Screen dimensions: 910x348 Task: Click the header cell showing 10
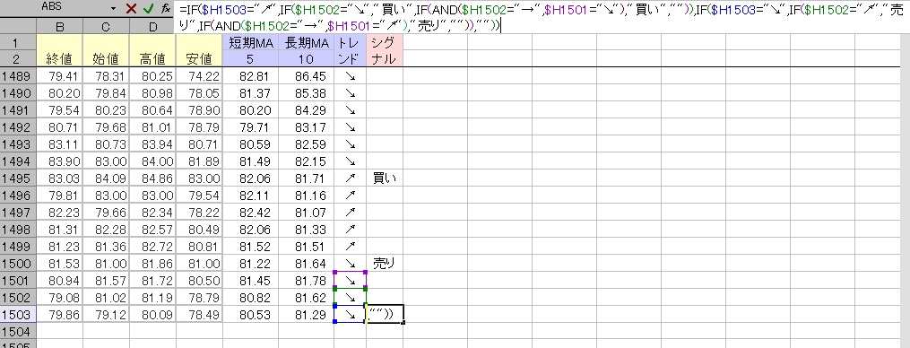(306, 58)
